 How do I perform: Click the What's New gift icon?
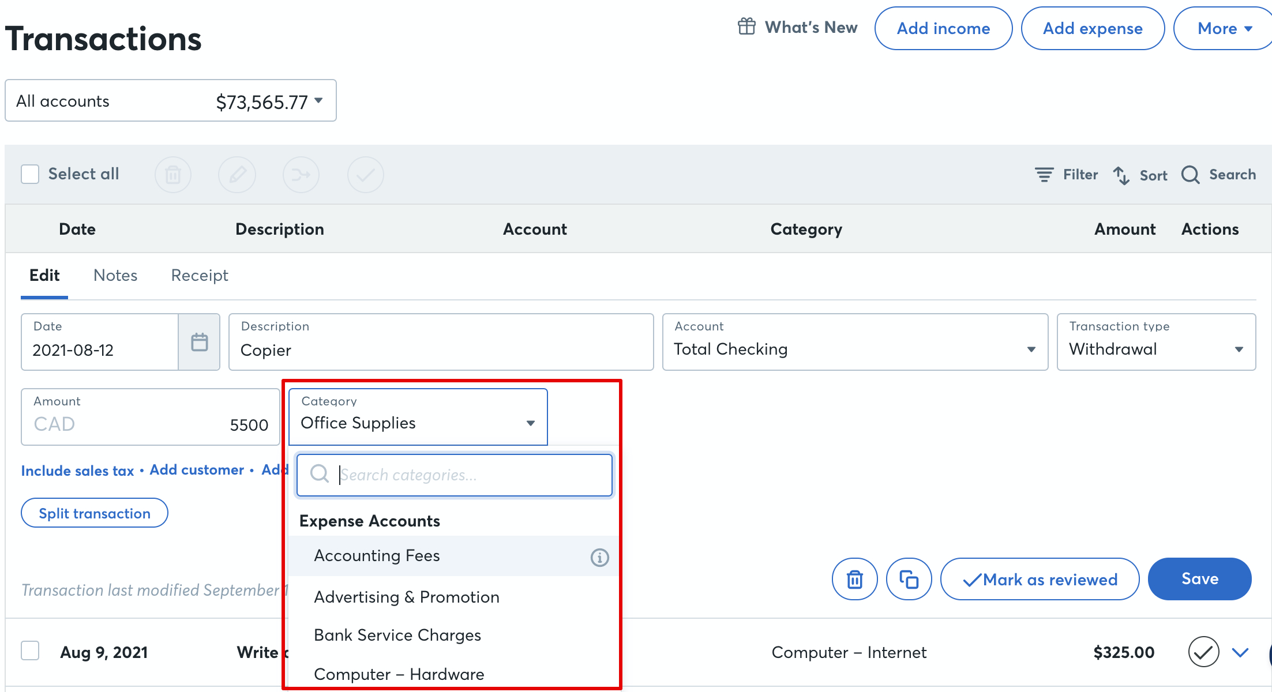(746, 27)
